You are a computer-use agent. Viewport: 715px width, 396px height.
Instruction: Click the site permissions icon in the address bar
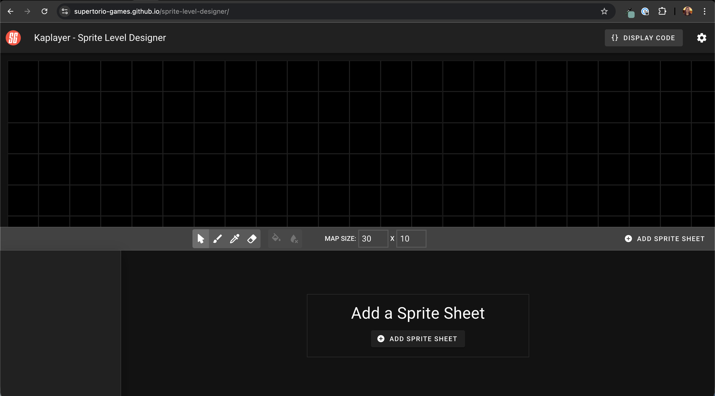[x=64, y=11]
